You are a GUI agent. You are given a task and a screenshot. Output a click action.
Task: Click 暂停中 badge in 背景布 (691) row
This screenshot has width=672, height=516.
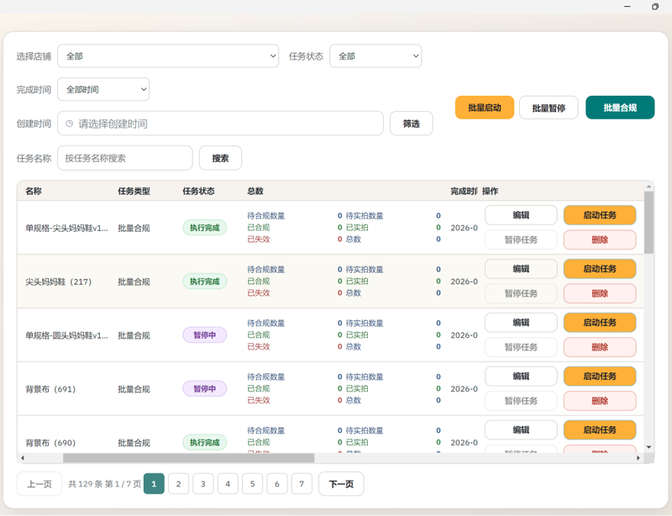(204, 388)
